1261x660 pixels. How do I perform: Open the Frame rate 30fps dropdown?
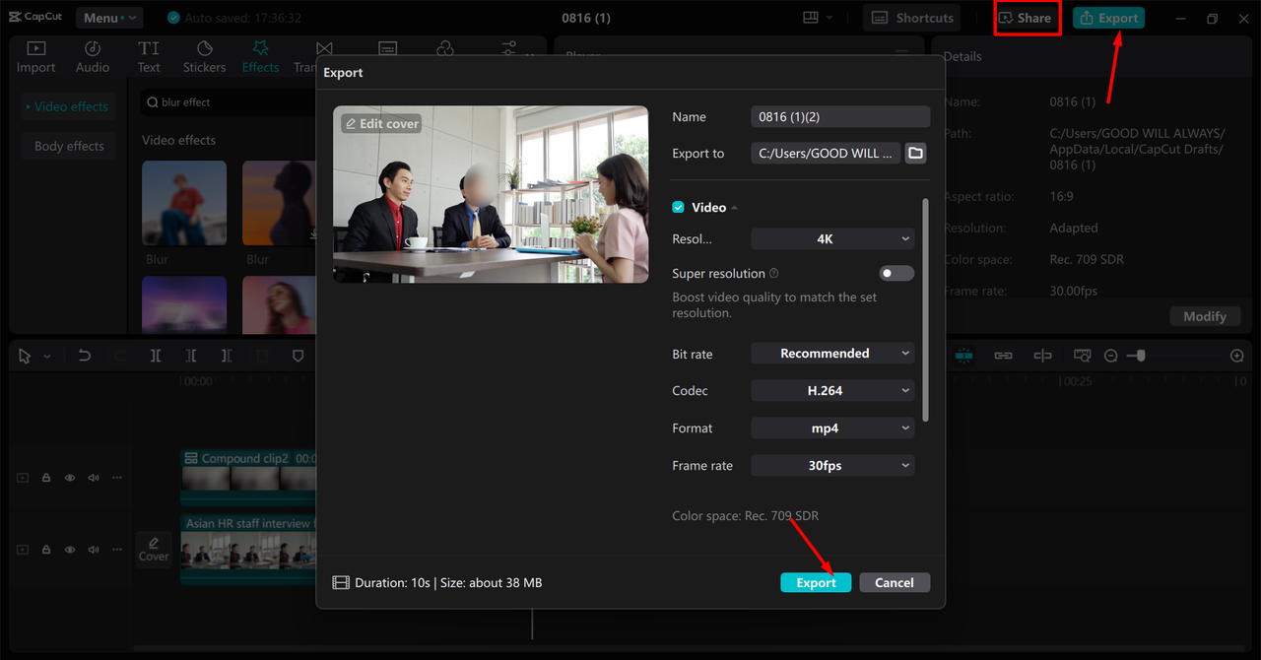click(x=832, y=465)
